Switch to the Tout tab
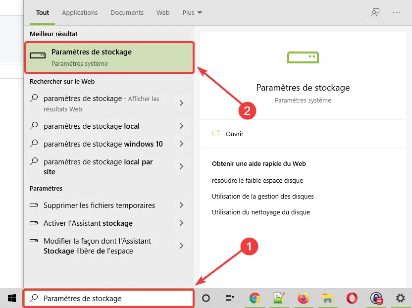 pyautogui.click(x=43, y=12)
